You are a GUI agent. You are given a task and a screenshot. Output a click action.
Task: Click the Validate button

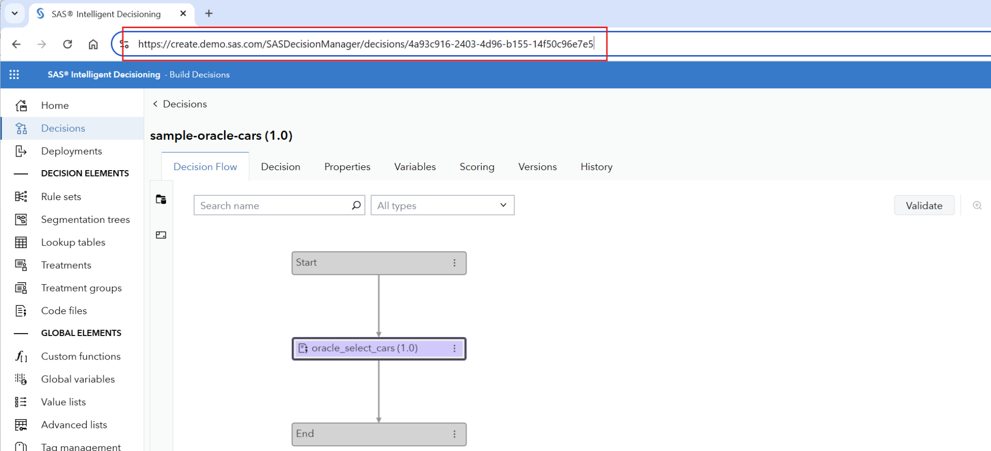pos(923,205)
